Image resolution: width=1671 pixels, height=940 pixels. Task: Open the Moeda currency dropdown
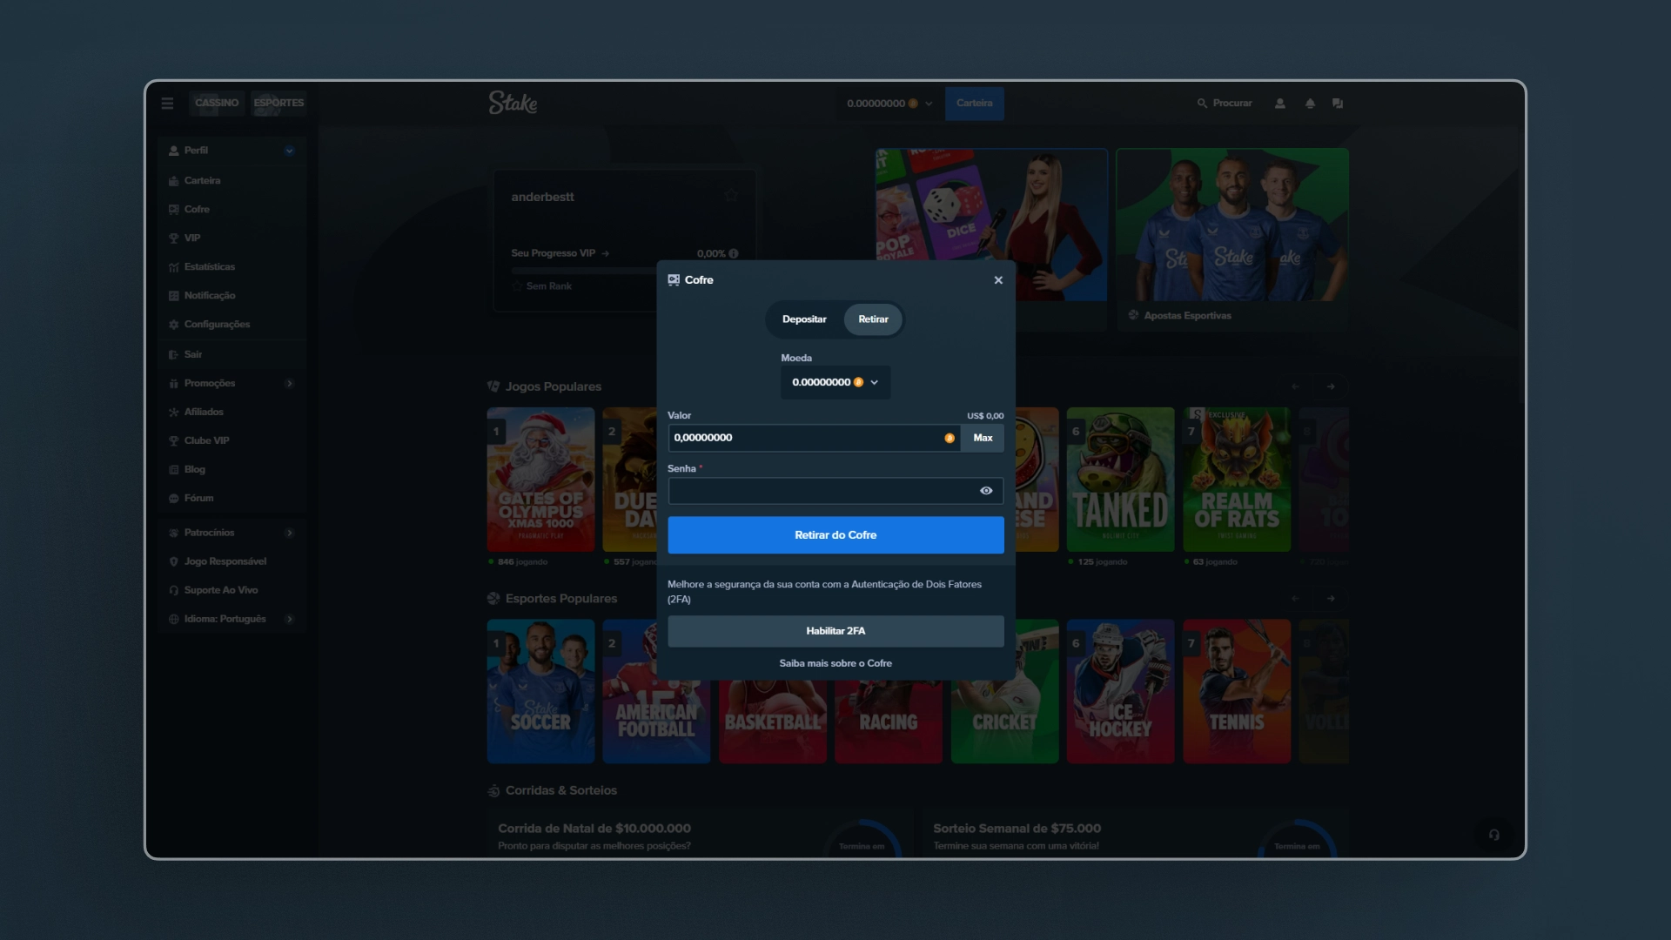[835, 382]
